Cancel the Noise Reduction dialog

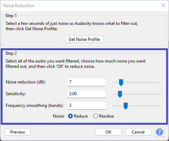coord(138,132)
